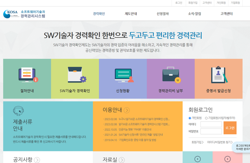Click the headset monitor icon above 제출서류 안내
The height and width of the screenshot is (163, 250).
pyautogui.click(x=18, y=111)
